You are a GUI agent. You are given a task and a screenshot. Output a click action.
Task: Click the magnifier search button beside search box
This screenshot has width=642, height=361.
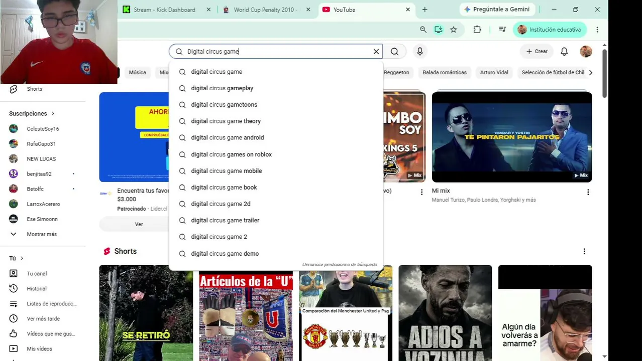[x=394, y=51]
